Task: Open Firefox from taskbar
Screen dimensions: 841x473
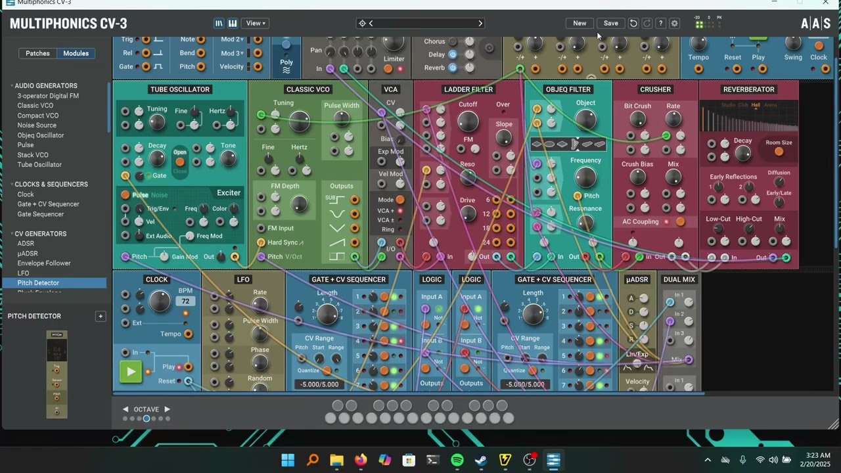Action: [361, 460]
